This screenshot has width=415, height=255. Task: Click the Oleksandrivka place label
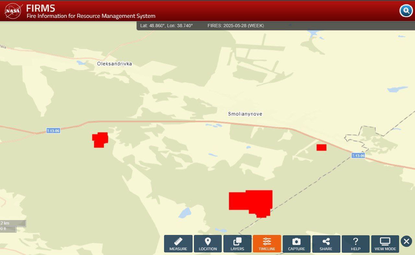(x=114, y=64)
